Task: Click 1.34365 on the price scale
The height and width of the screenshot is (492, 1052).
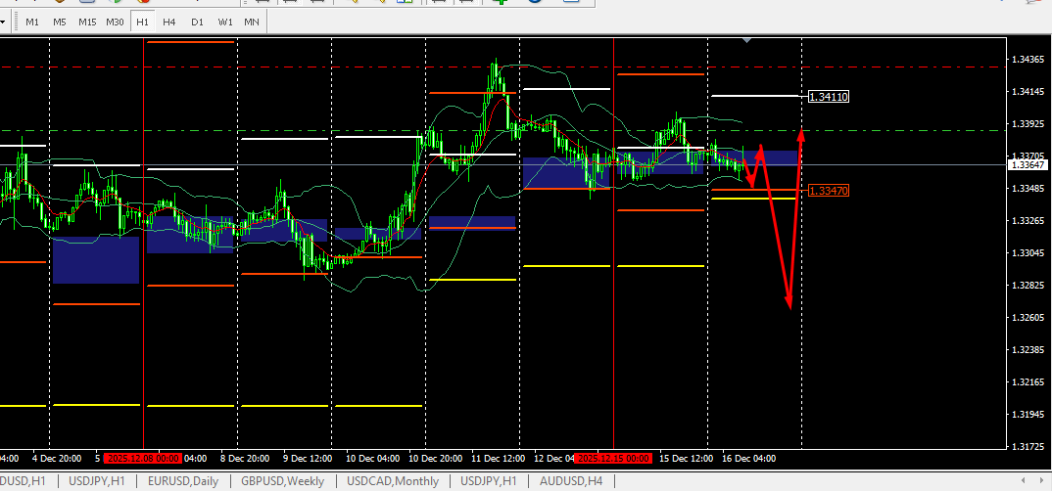Action: (1028, 60)
